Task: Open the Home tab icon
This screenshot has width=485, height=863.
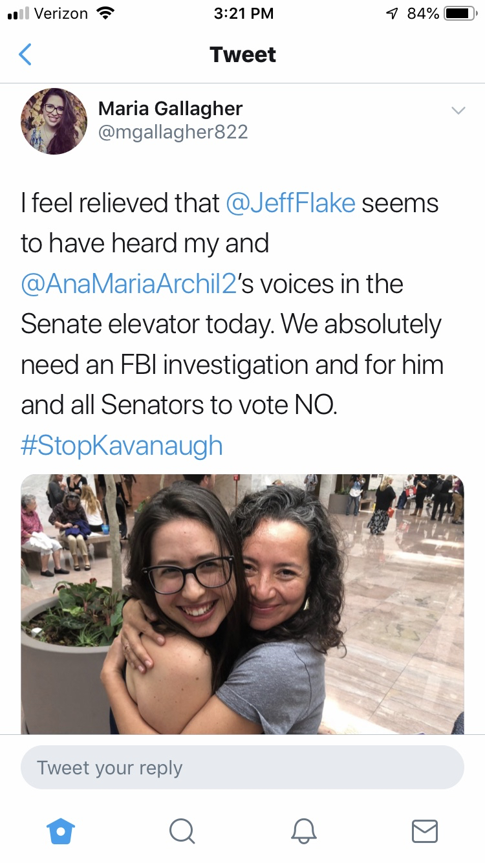Action: coord(61,831)
